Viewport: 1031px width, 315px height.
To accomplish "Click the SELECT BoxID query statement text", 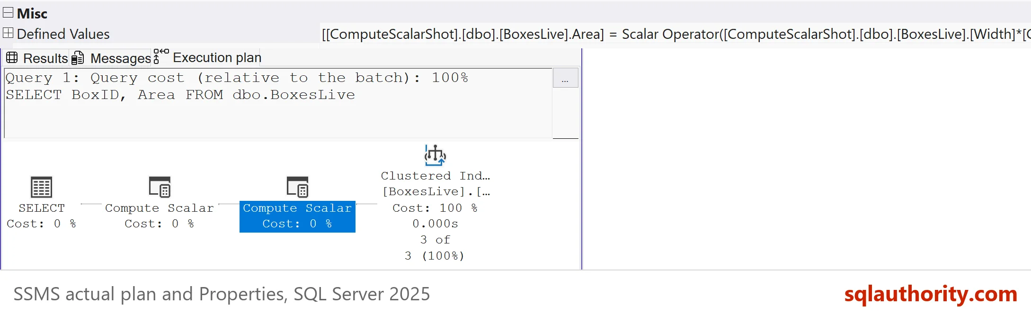I will tap(180, 95).
